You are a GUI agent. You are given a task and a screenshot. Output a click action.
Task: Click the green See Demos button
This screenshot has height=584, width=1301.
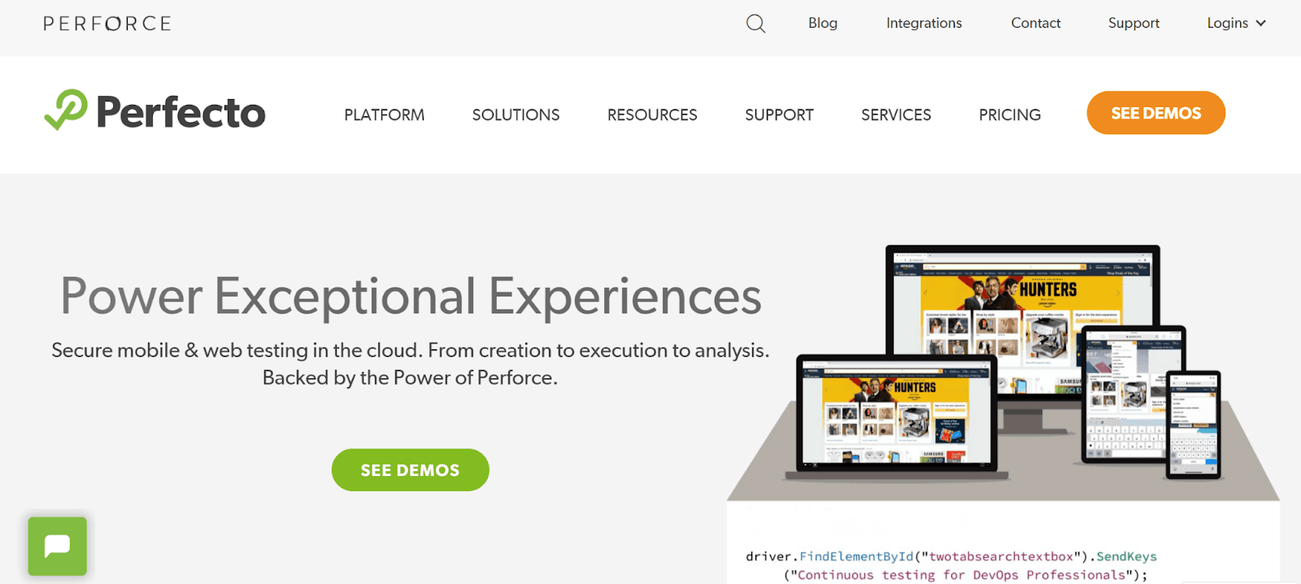411,470
